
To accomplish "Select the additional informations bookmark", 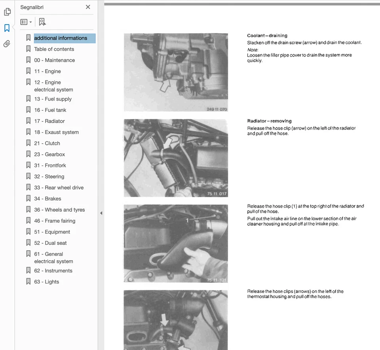I will [x=60, y=38].
